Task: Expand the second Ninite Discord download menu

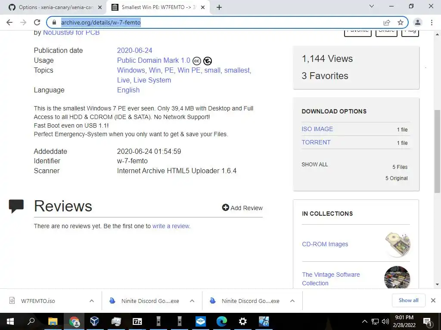Action: 292,301
